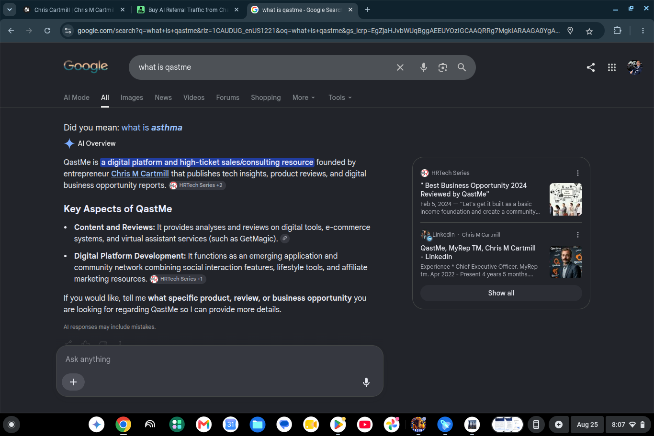Open the tab search dropdown arrow
Image resolution: width=654 pixels, height=436 pixels.
pyautogui.click(x=10, y=10)
